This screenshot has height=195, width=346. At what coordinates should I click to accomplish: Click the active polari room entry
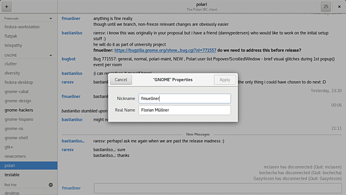[x=29, y=165]
